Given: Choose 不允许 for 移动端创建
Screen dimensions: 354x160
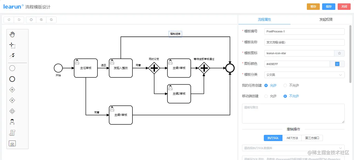Looking at the screenshot, I should click(291, 96).
